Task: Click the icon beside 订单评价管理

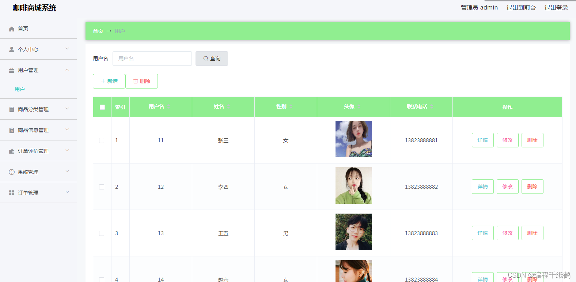Action: [12, 151]
